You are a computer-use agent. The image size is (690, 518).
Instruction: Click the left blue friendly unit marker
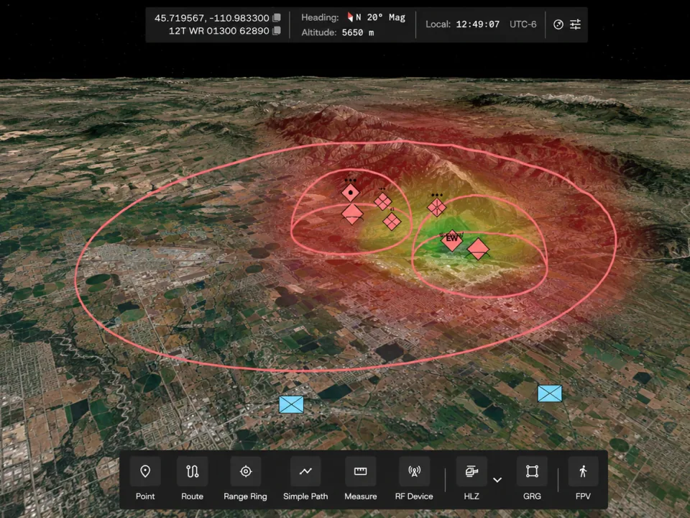click(x=291, y=404)
